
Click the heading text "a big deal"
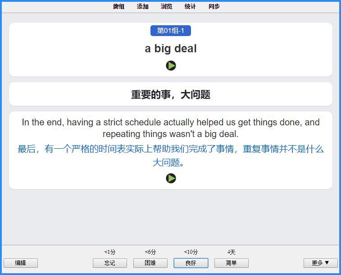pyautogui.click(x=171, y=48)
